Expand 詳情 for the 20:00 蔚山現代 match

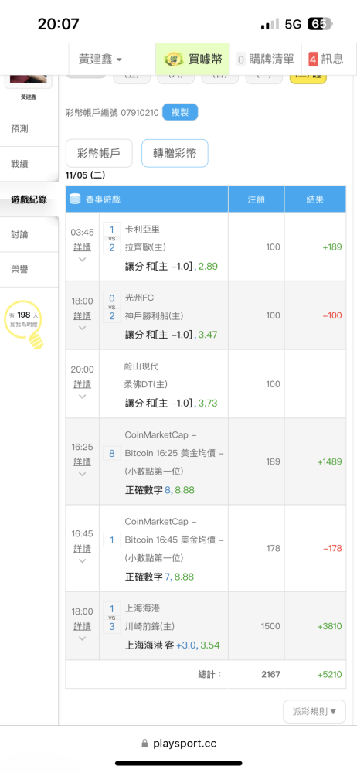83,384
